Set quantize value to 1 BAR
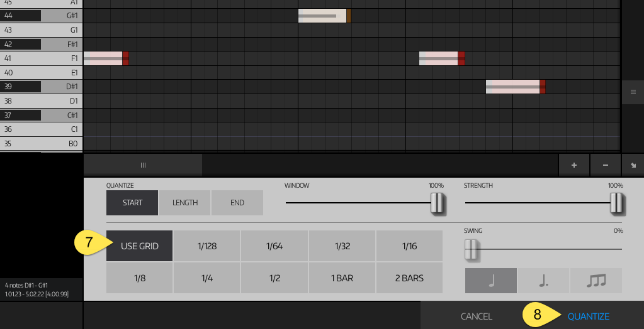 coord(342,278)
